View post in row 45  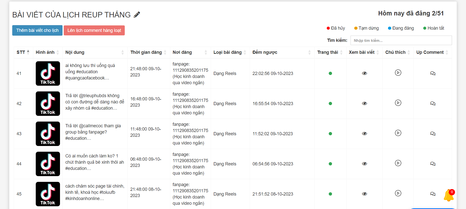coord(364,194)
